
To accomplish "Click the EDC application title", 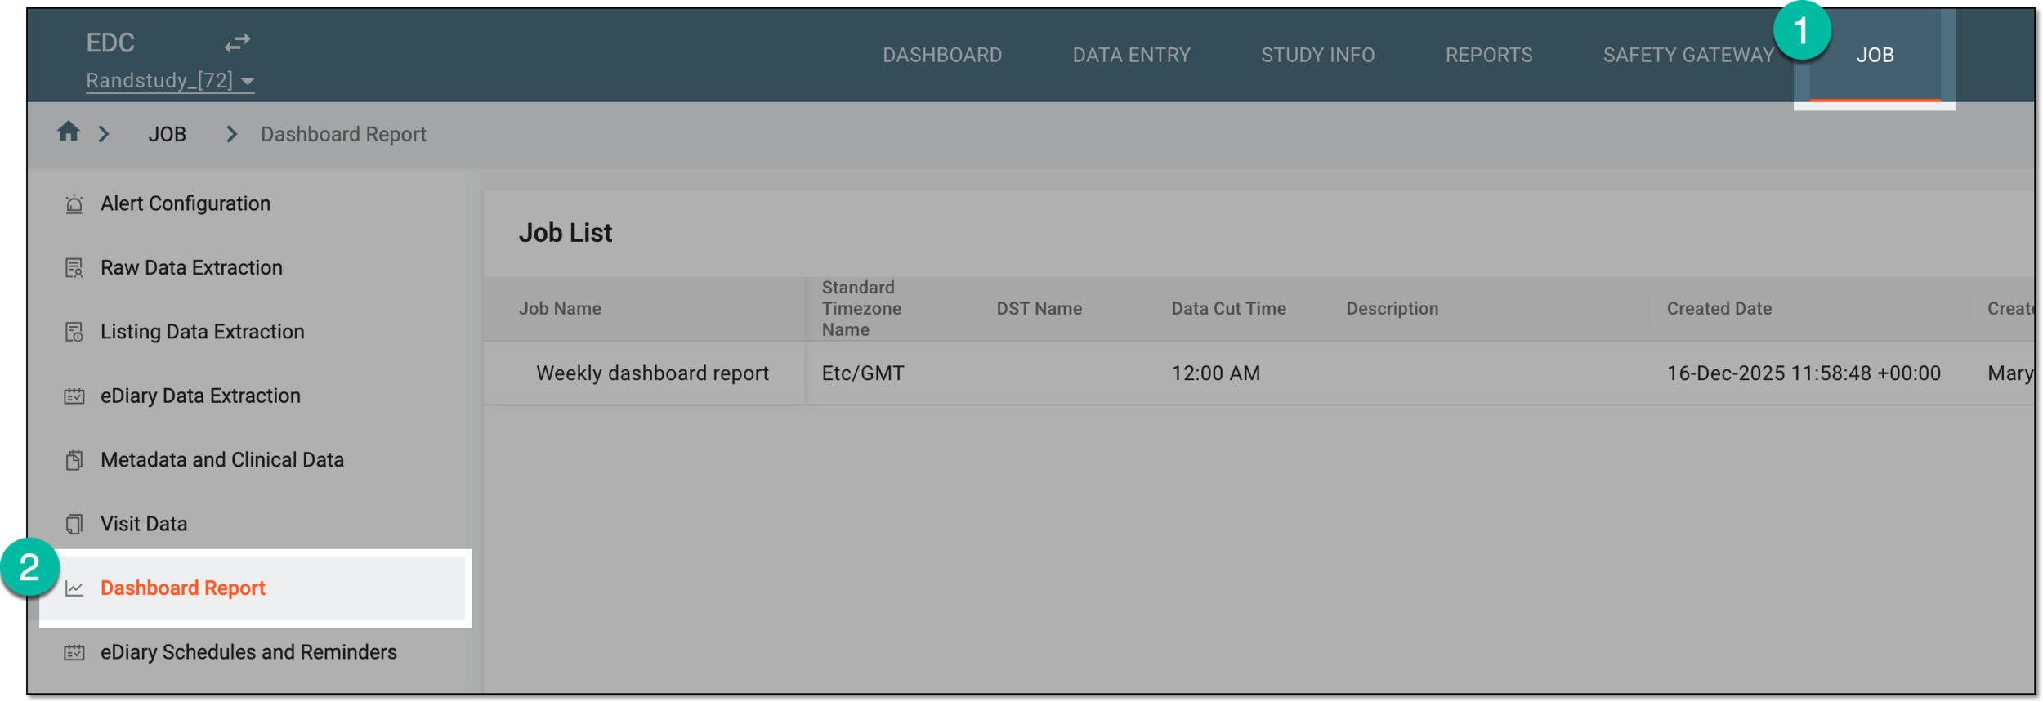I will pyautogui.click(x=110, y=42).
